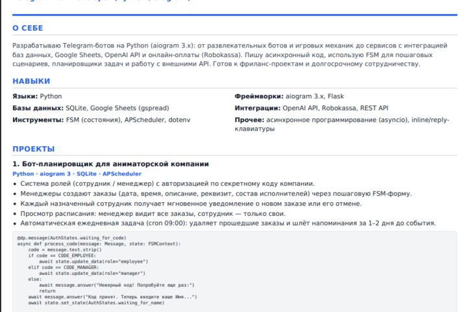Click the bullet 'Каждый назначенный сотрудник получает'
This screenshot has height=312, width=468.
click(191, 203)
